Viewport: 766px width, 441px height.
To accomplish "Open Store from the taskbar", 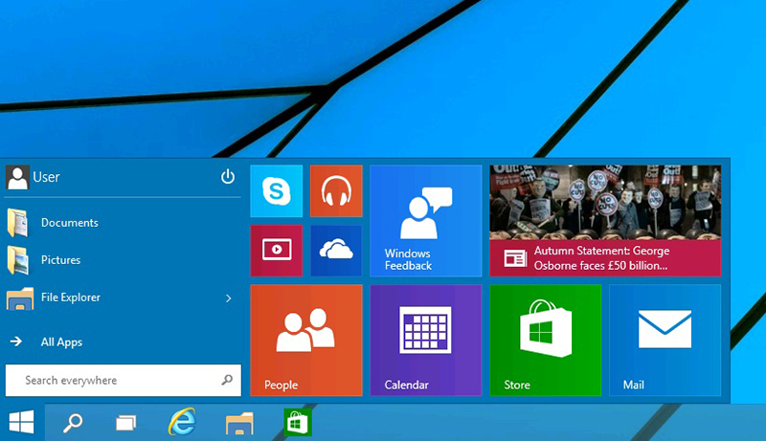I will tap(298, 422).
